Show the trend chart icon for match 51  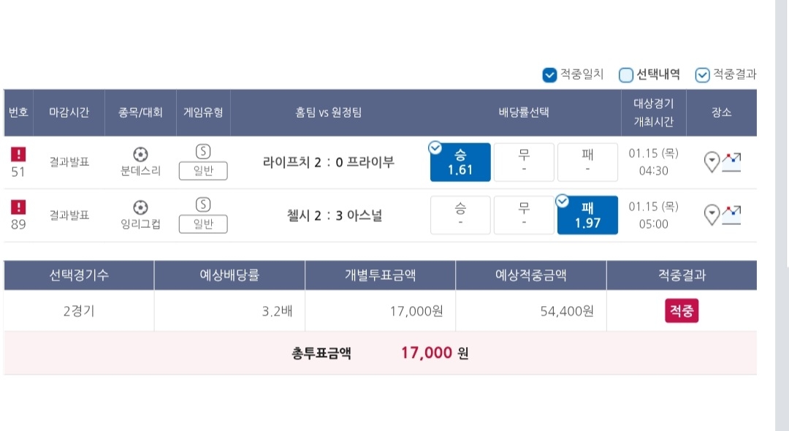pyautogui.click(x=731, y=161)
